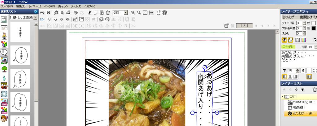
Task: Undo the last action
Action: (x=76, y=13)
